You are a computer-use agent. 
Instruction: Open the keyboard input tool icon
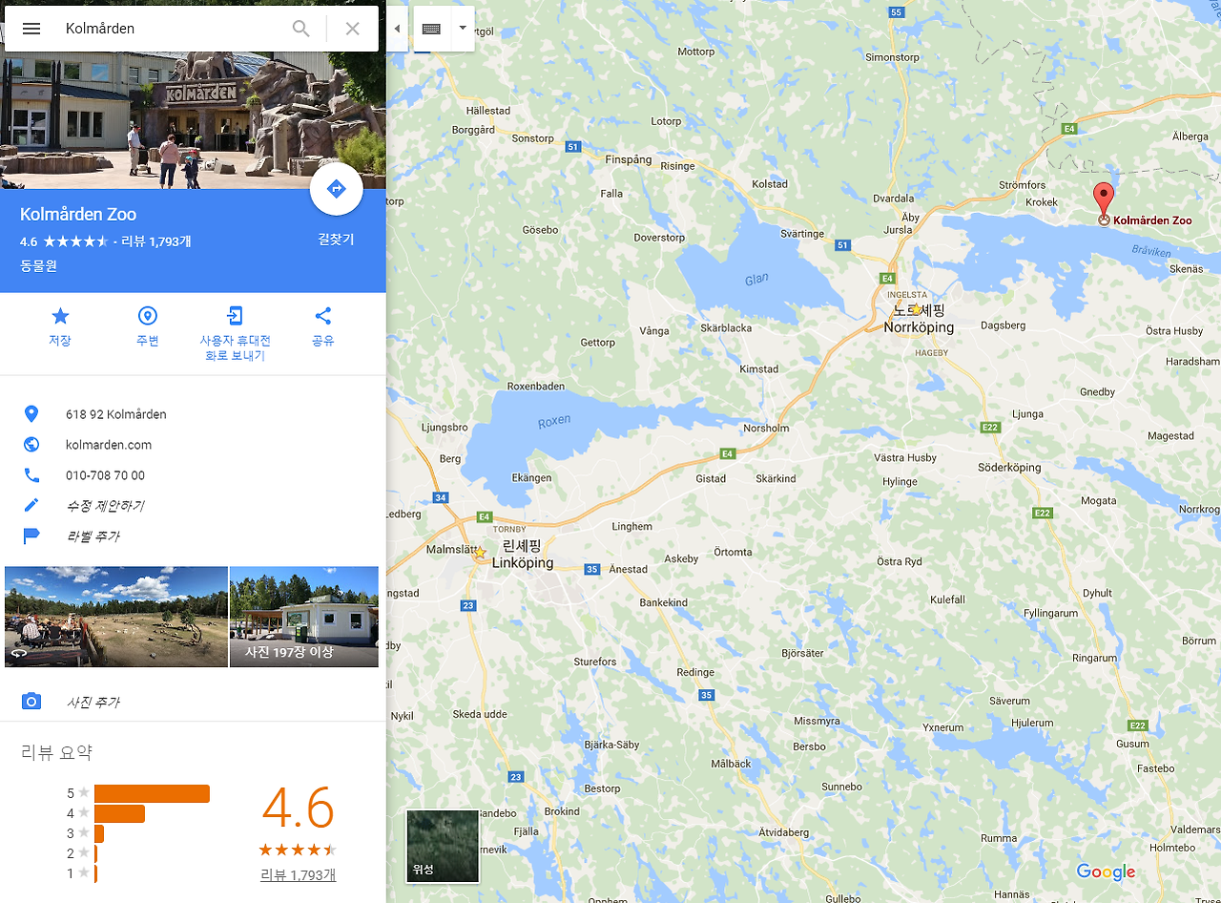click(x=431, y=29)
